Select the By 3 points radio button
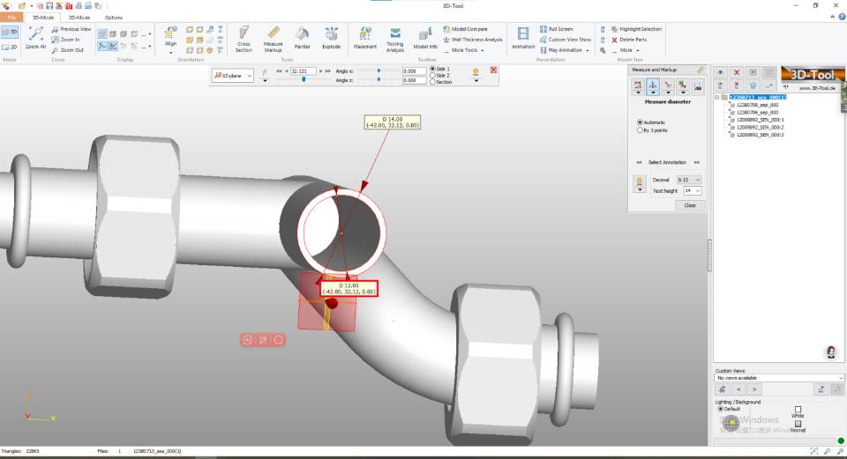 point(640,130)
